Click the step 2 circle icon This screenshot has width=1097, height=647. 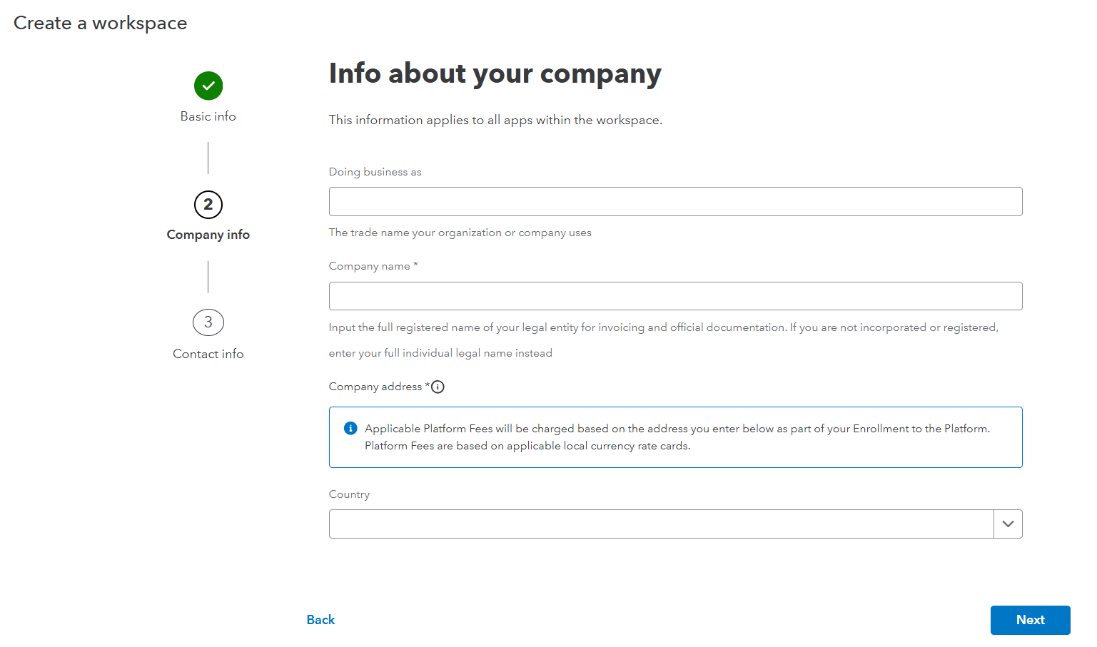coord(208,205)
